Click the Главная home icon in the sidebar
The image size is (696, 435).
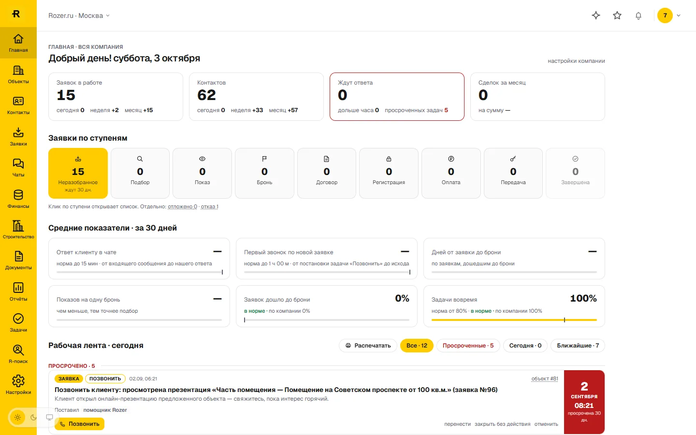coord(18,43)
